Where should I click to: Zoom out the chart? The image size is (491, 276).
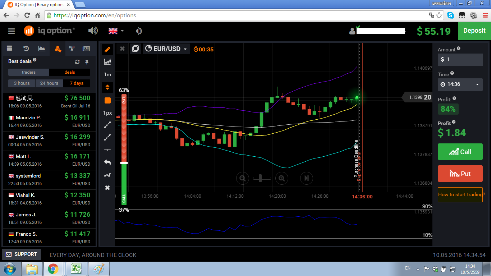243,178
